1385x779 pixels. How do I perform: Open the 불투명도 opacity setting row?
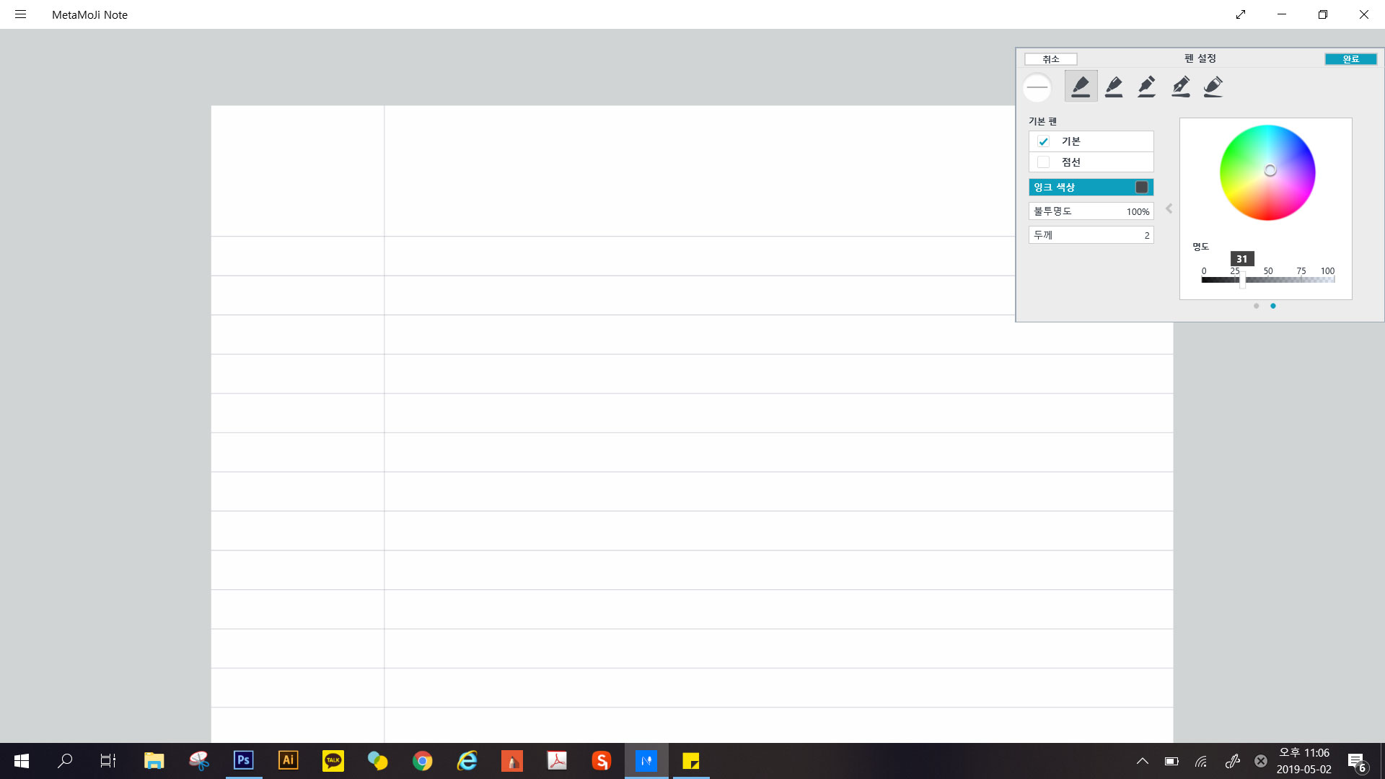[x=1091, y=211]
